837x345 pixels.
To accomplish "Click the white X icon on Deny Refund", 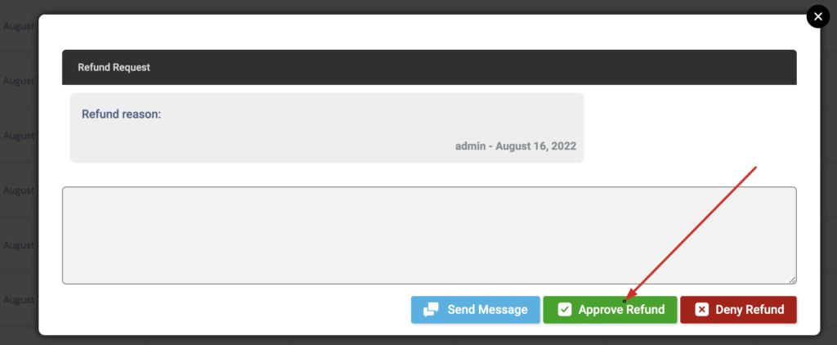I will click(x=702, y=310).
